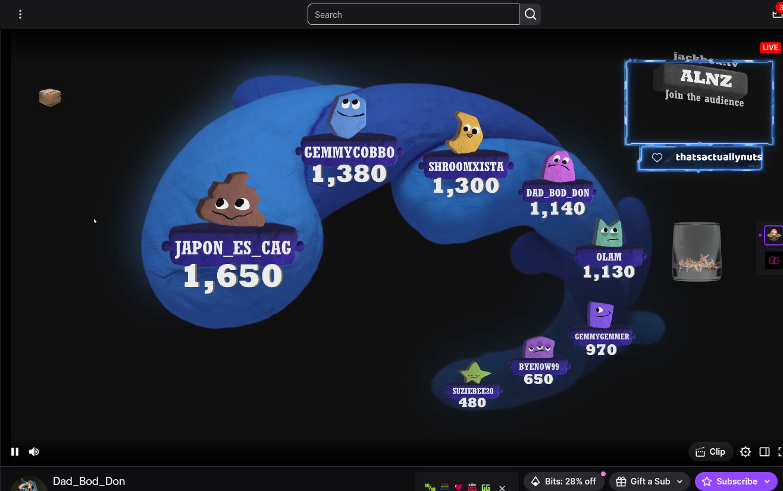The image size is (783, 491).
Task: Click the 1,300 score
Action: [x=466, y=186]
